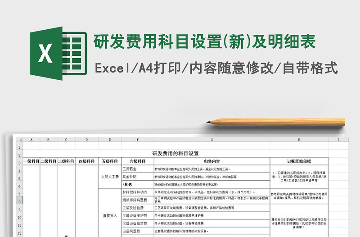
Task: Click the 二级科目 header cell
Action: 49,161
